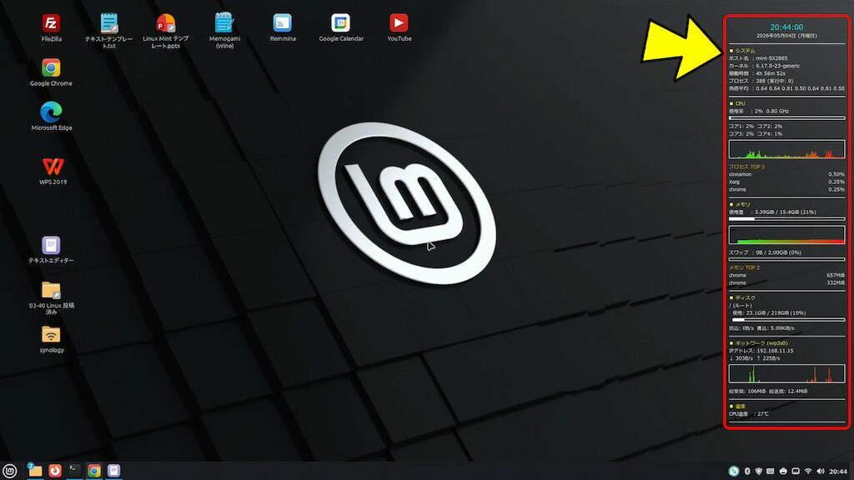Open the Linux Mint start menu
The height and width of the screenshot is (480, 854).
[10, 471]
